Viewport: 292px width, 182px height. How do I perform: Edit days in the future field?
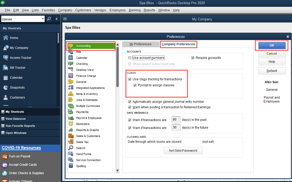click(x=176, y=128)
